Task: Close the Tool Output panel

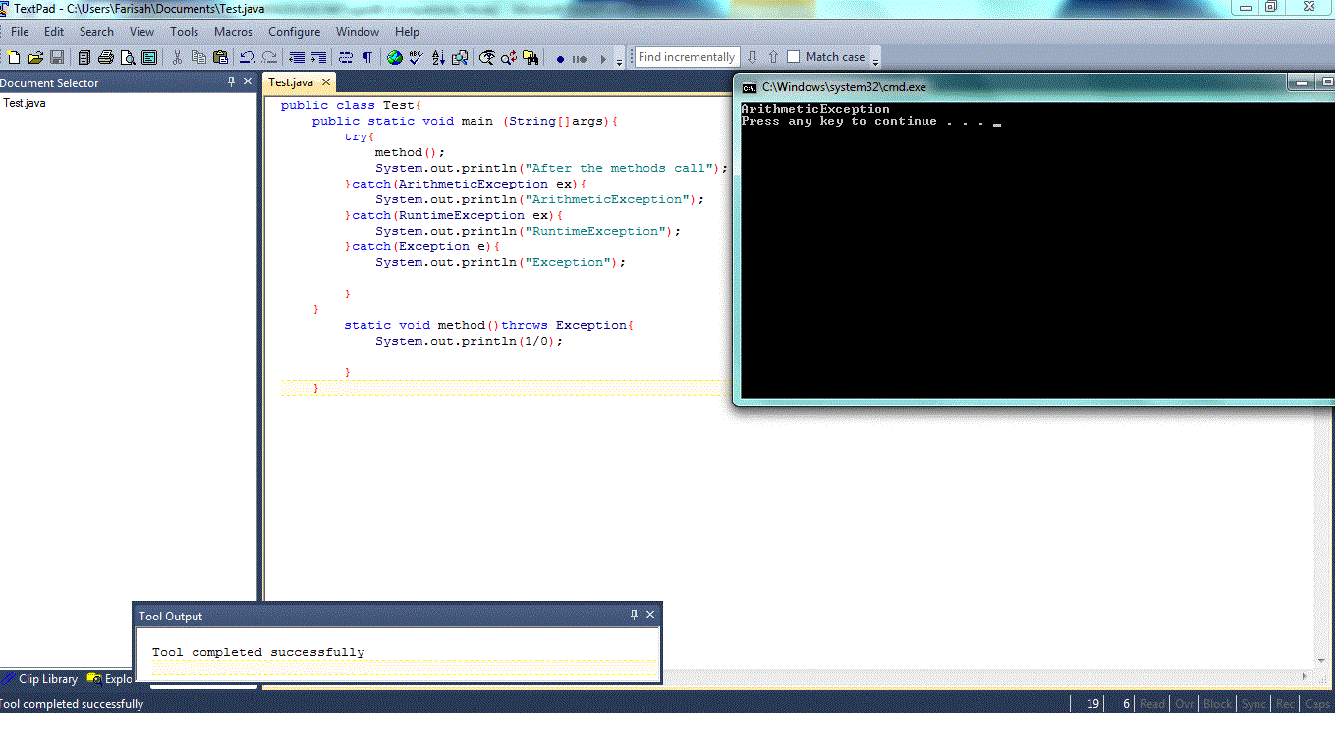Action: [x=649, y=615]
